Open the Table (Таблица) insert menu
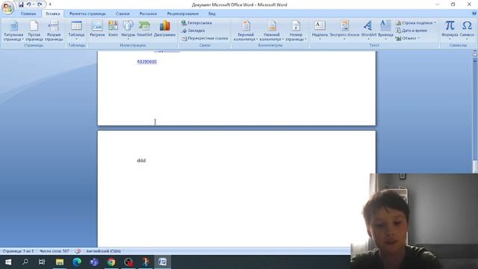 [76, 30]
